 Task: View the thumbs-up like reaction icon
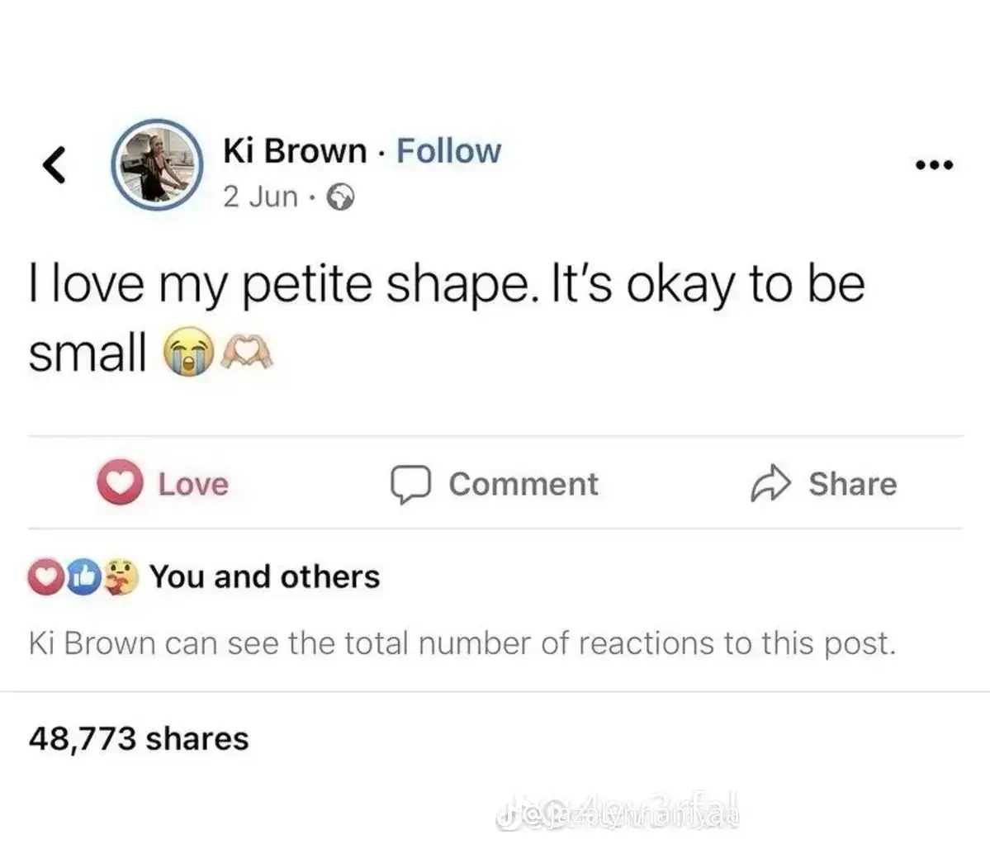[83, 576]
